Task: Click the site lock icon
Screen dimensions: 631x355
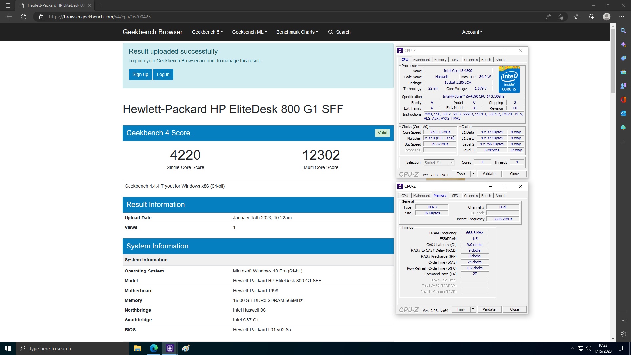Action: tap(41, 17)
